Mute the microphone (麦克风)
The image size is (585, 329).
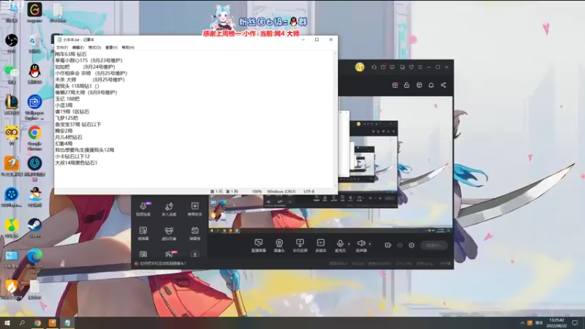coord(340,246)
